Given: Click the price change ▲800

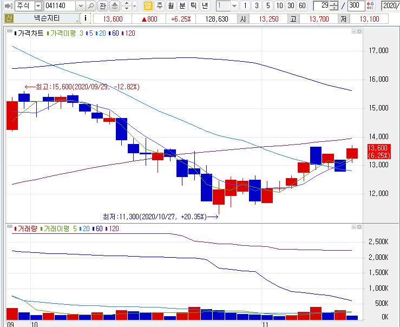Looking at the screenshot, I should (x=149, y=19).
